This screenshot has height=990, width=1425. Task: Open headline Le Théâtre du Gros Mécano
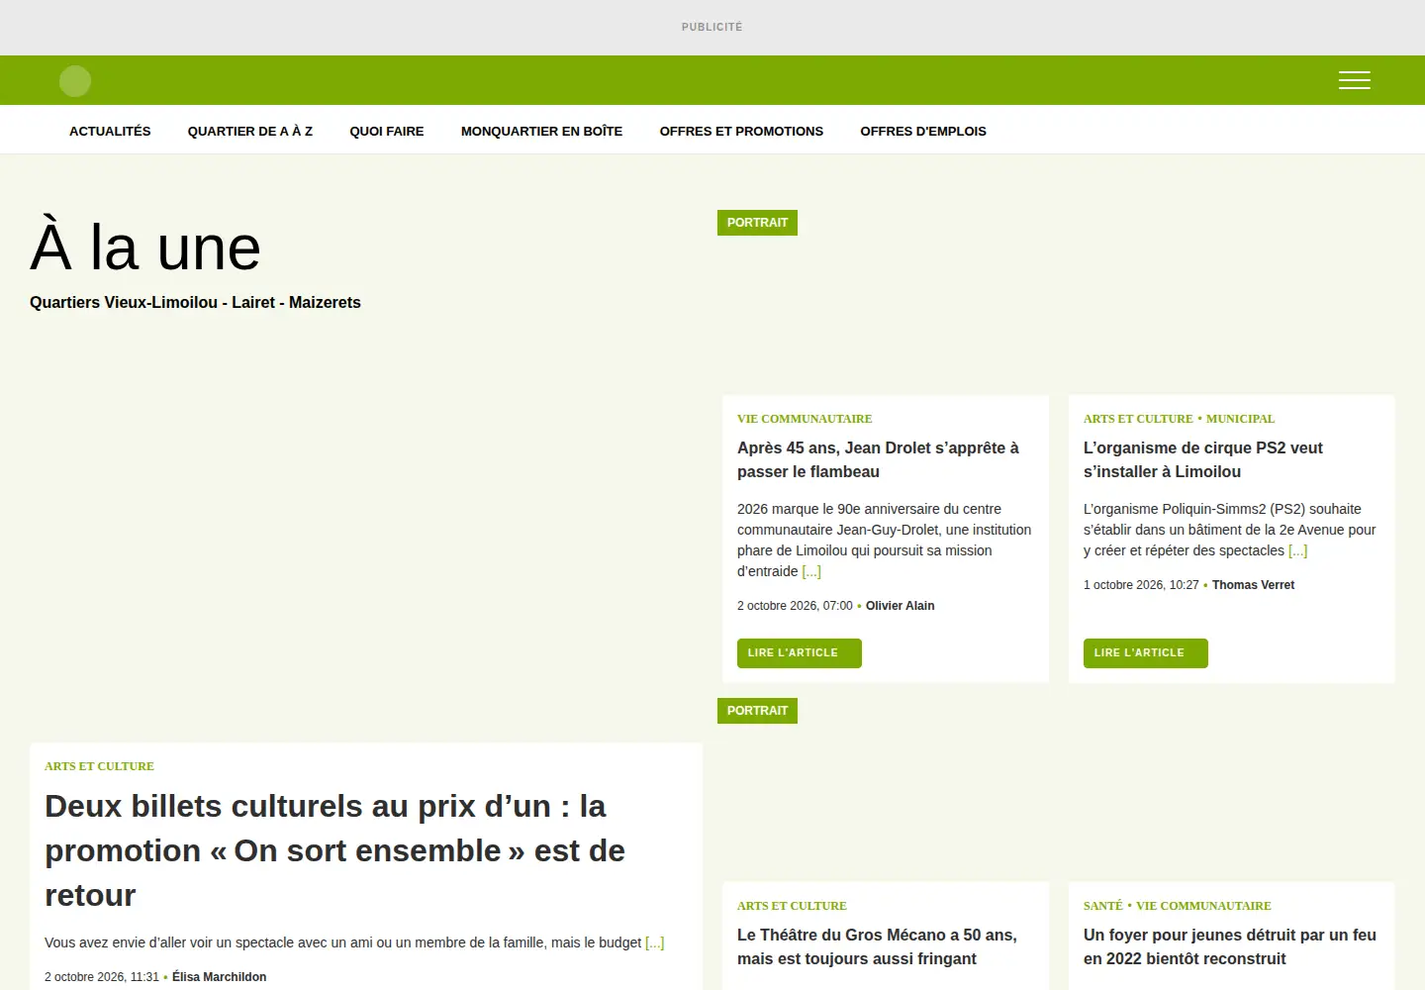(x=877, y=946)
